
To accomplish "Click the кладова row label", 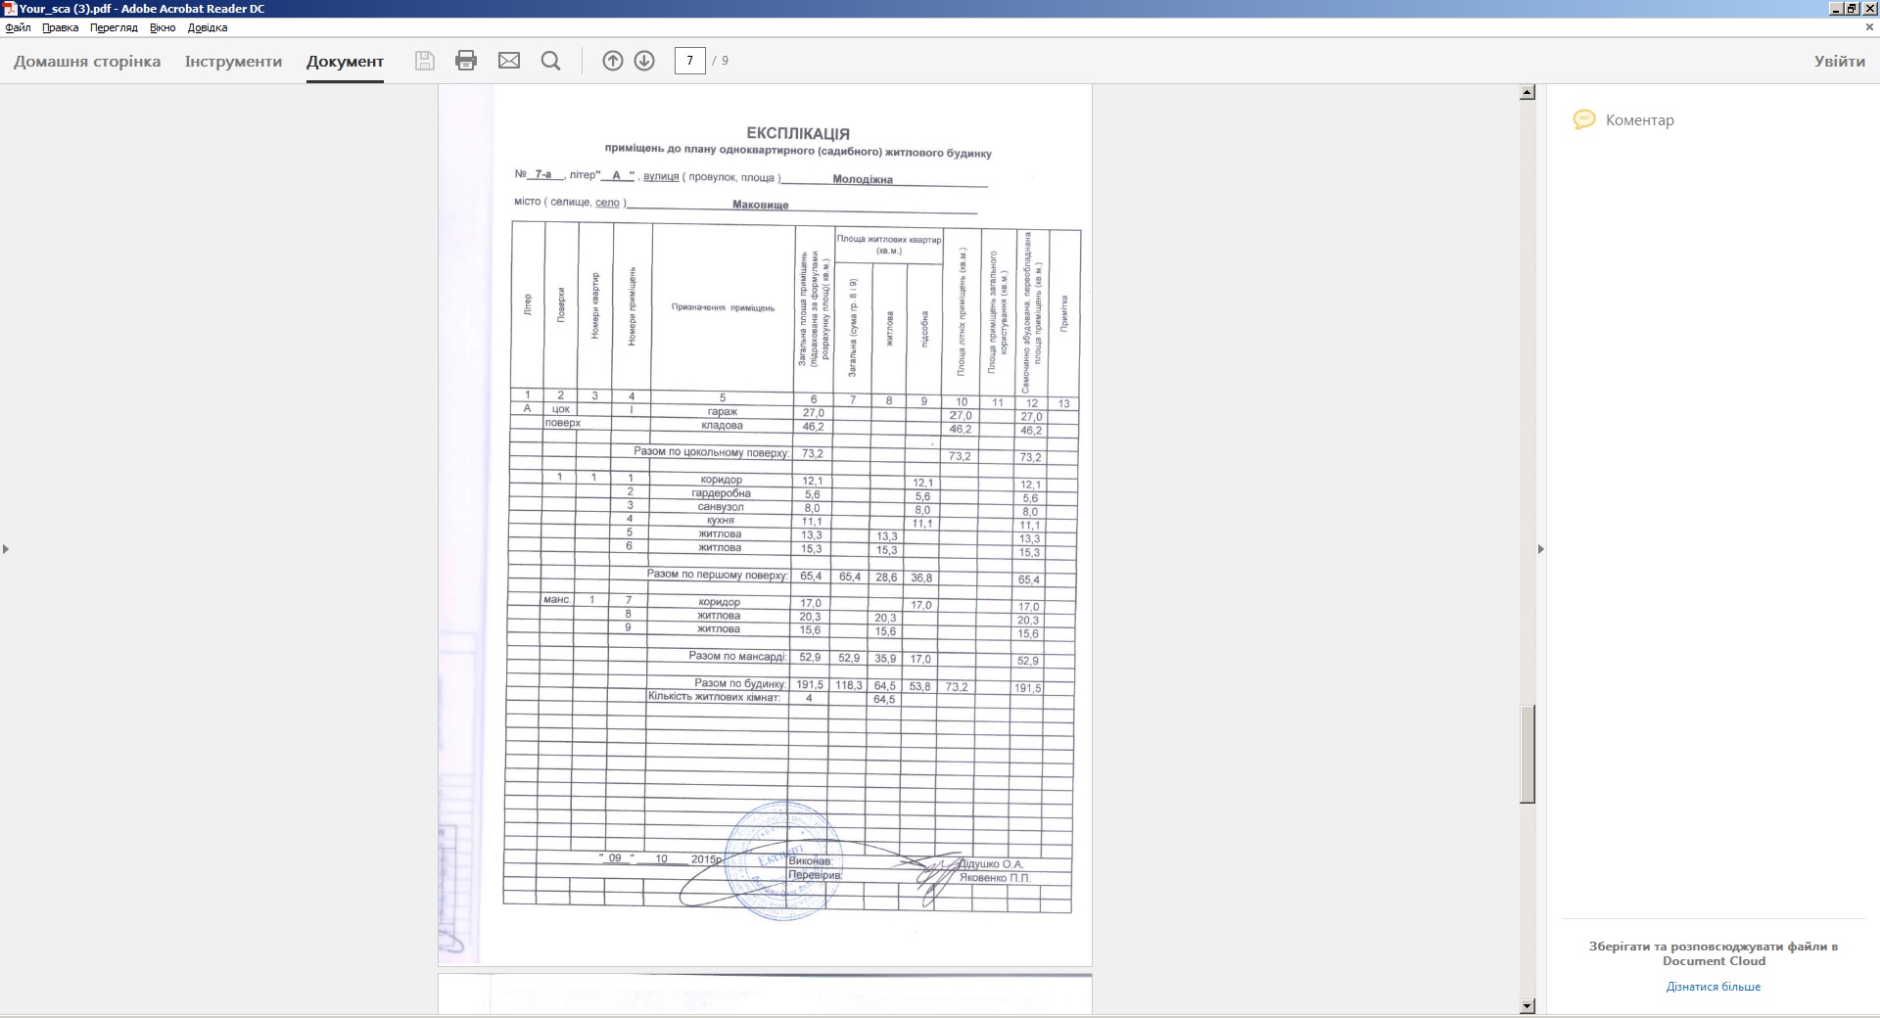I will point(723,425).
